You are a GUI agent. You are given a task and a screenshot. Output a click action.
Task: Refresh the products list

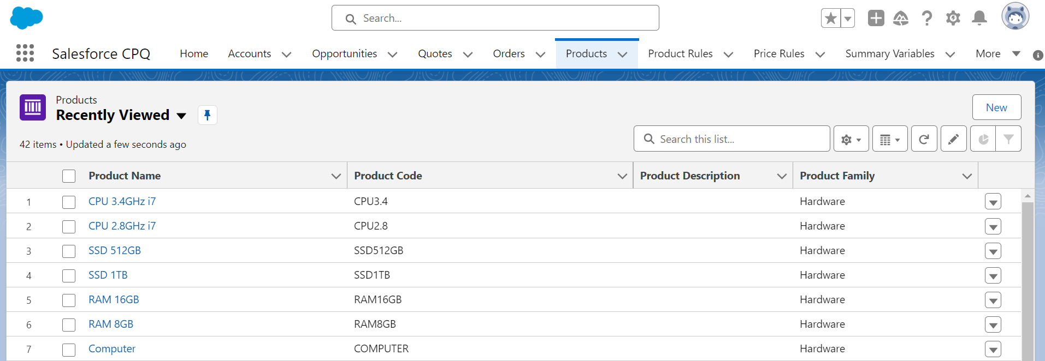click(x=924, y=139)
